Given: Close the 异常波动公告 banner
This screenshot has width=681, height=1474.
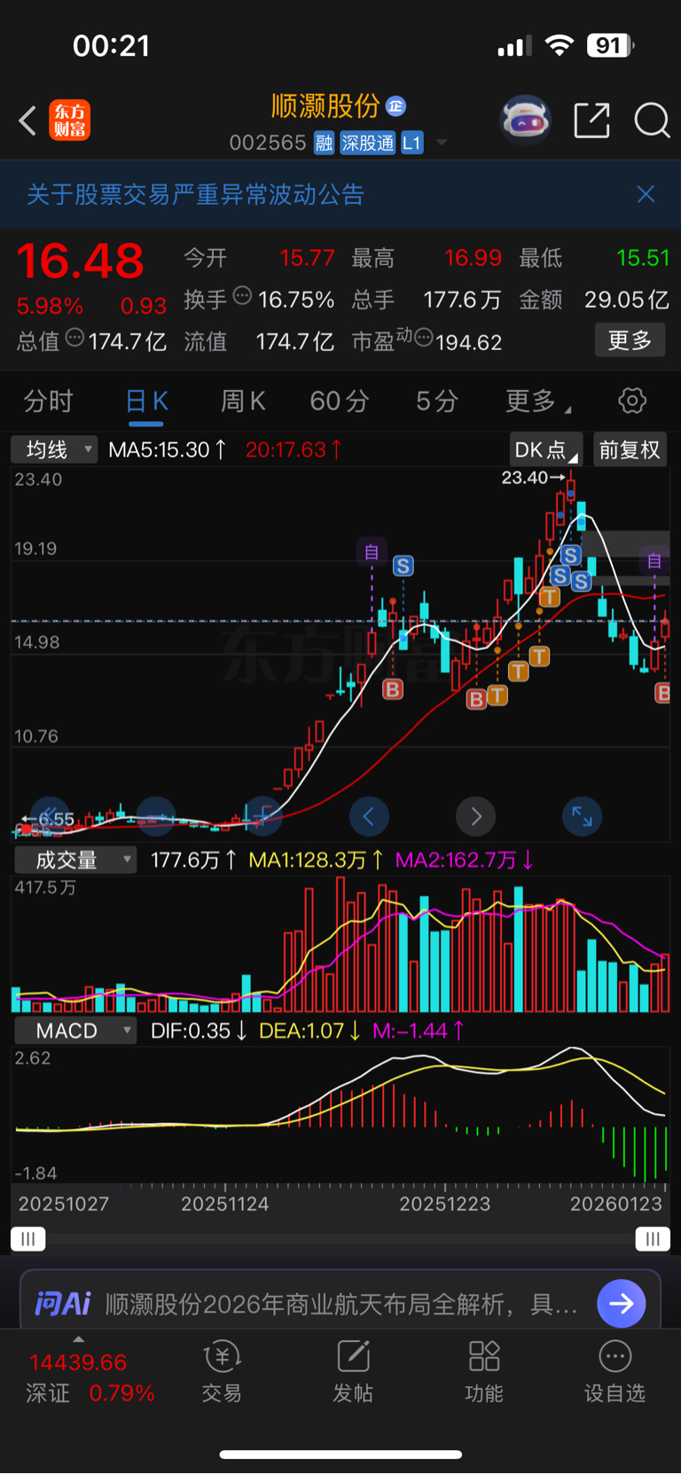Looking at the screenshot, I should [x=646, y=194].
